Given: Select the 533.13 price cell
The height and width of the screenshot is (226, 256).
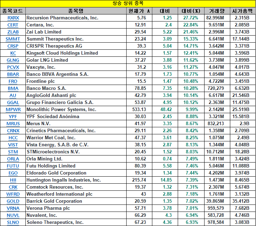Looking at the screenshot, I should 139,109.
